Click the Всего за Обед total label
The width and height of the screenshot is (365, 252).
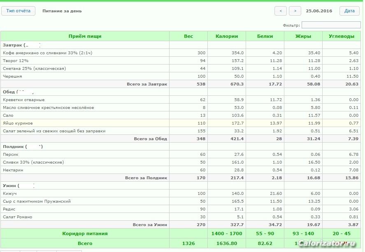pyautogui.click(x=150, y=139)
